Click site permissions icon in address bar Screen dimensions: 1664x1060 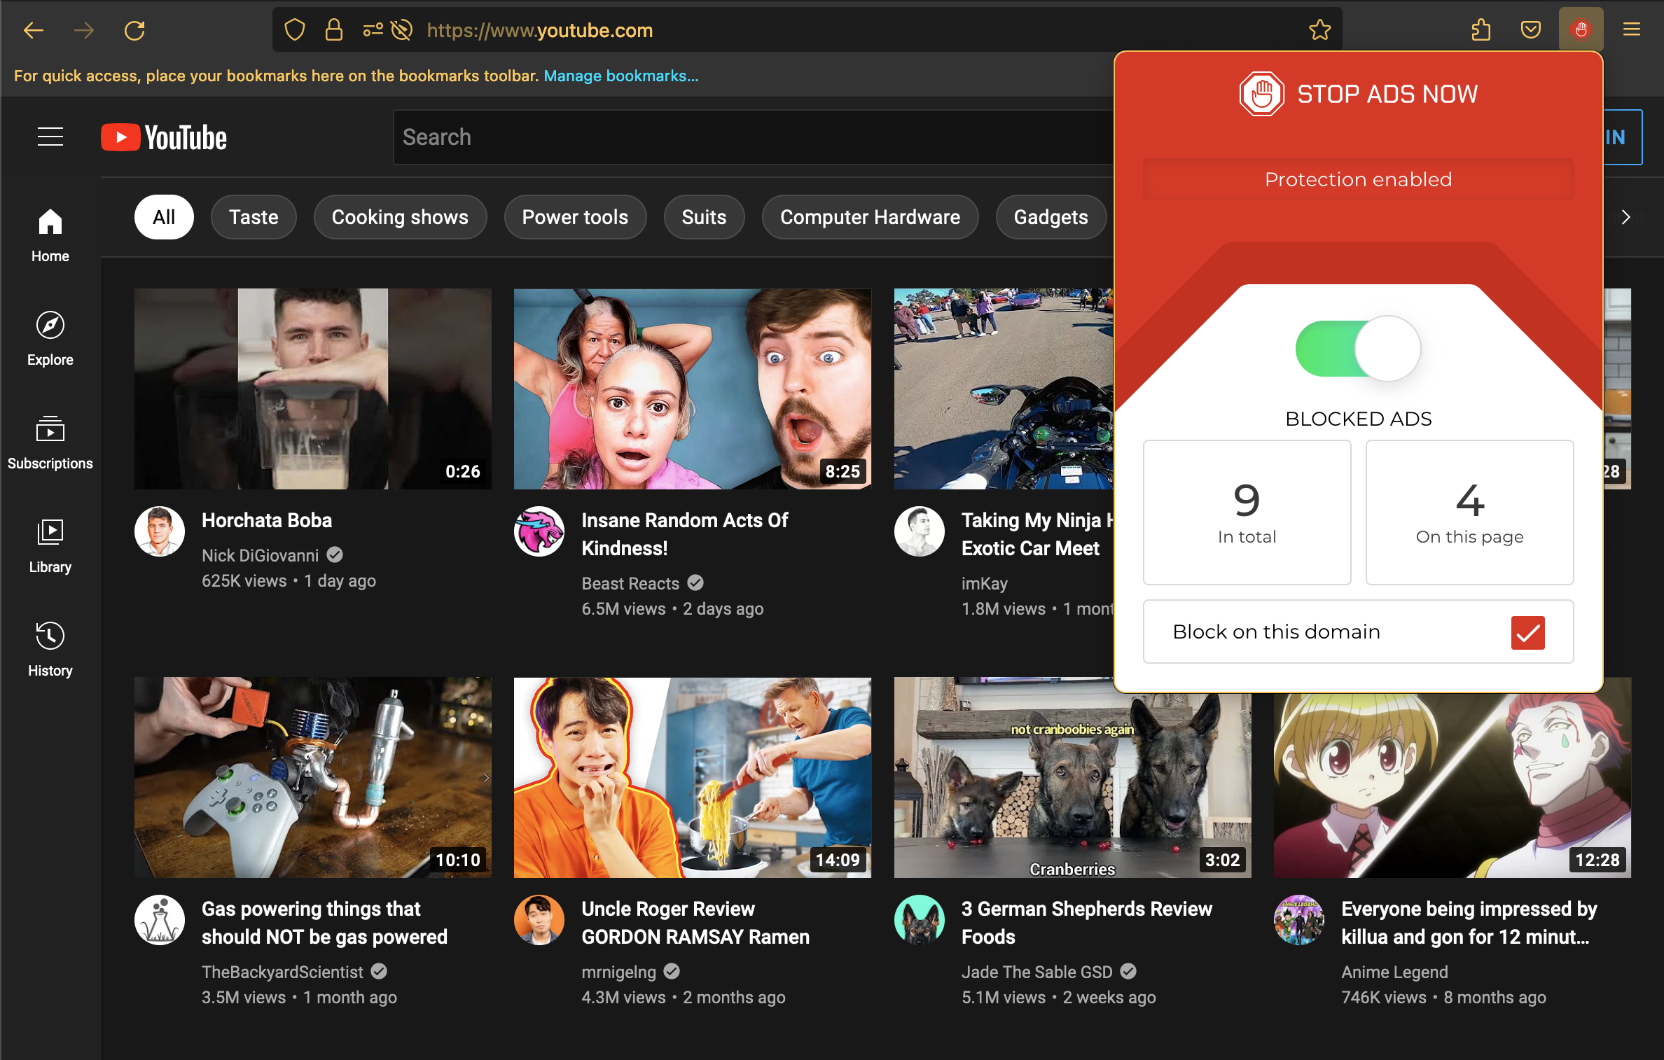(x=373, y=30)
